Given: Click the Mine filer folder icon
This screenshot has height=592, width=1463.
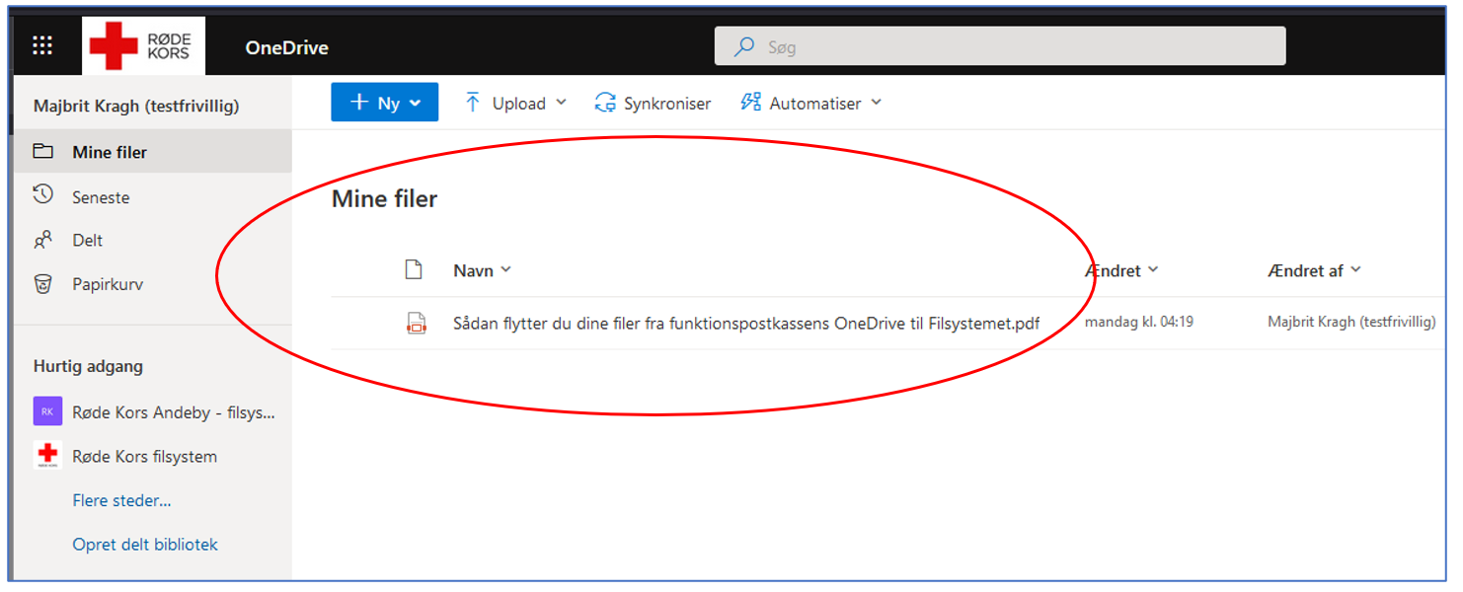Looking at the screenshot, I should pos(42,152).
